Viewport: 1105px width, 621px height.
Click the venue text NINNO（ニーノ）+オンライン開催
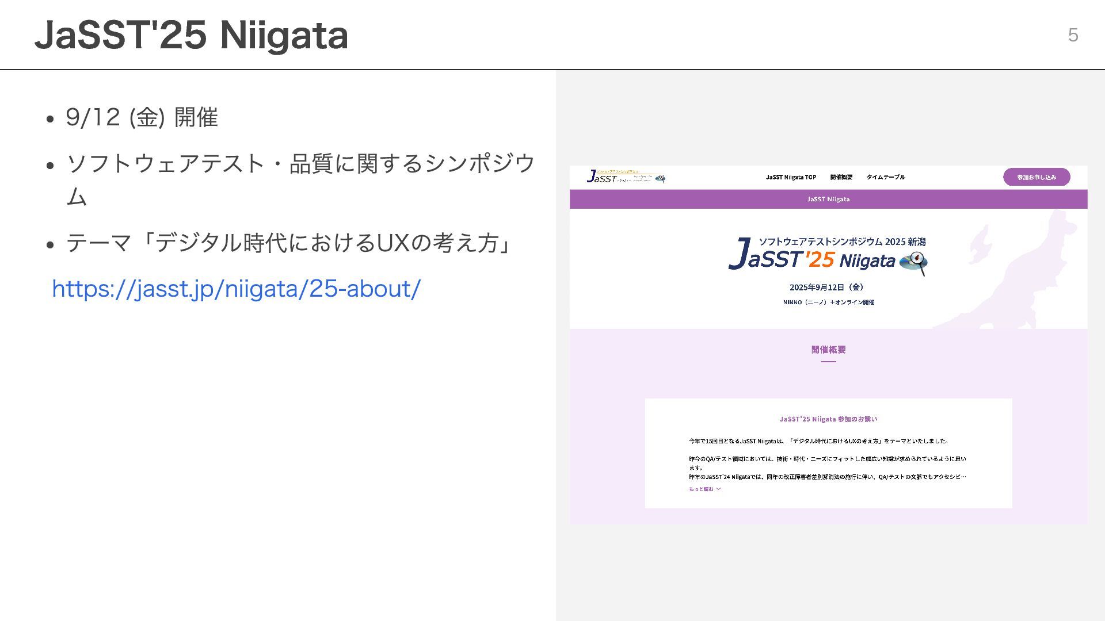pyautogui.click(x=828, y=302)
